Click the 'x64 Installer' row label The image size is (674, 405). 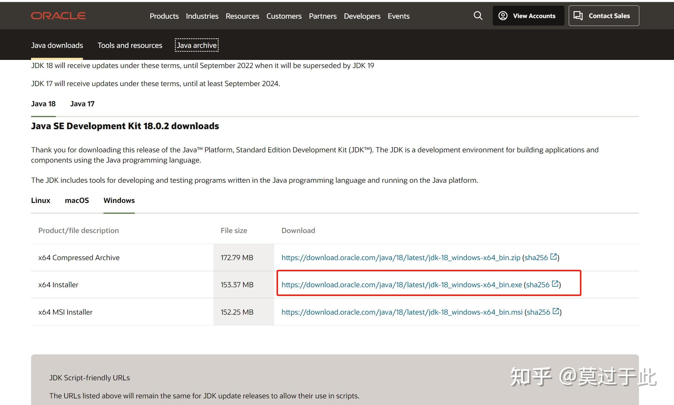coord(58,285)
